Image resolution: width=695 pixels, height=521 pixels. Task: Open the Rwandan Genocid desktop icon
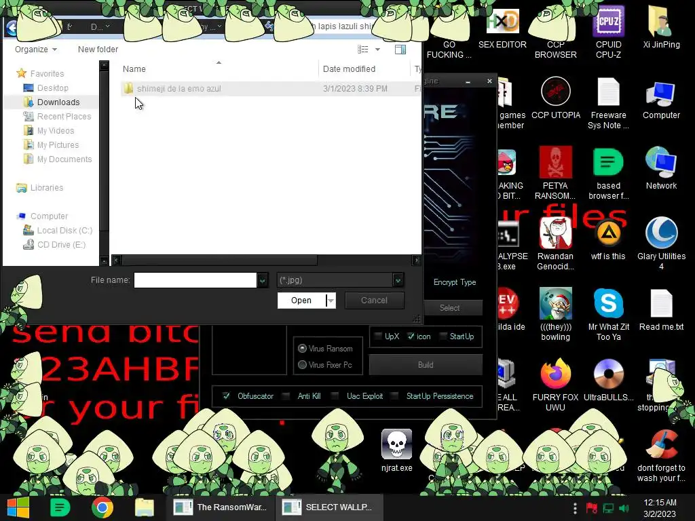tap(555, 244)
